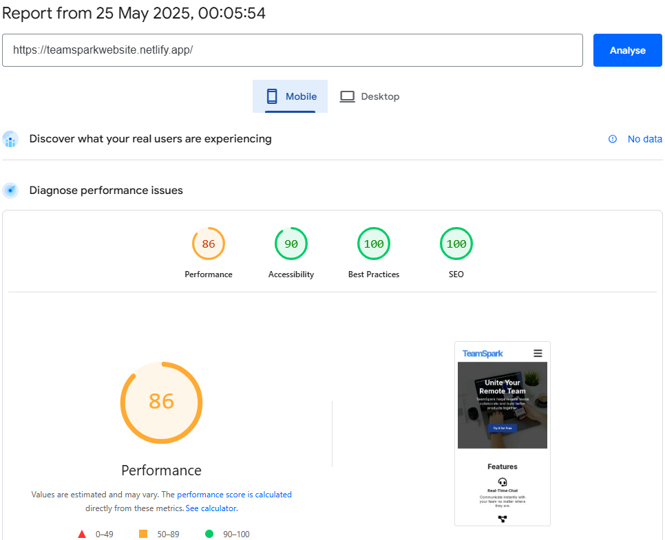Image resolution: width=665 pixels, height=540 pixels.
Task: Click the green circle 90–100 legend icon
Action: [209, 534]
